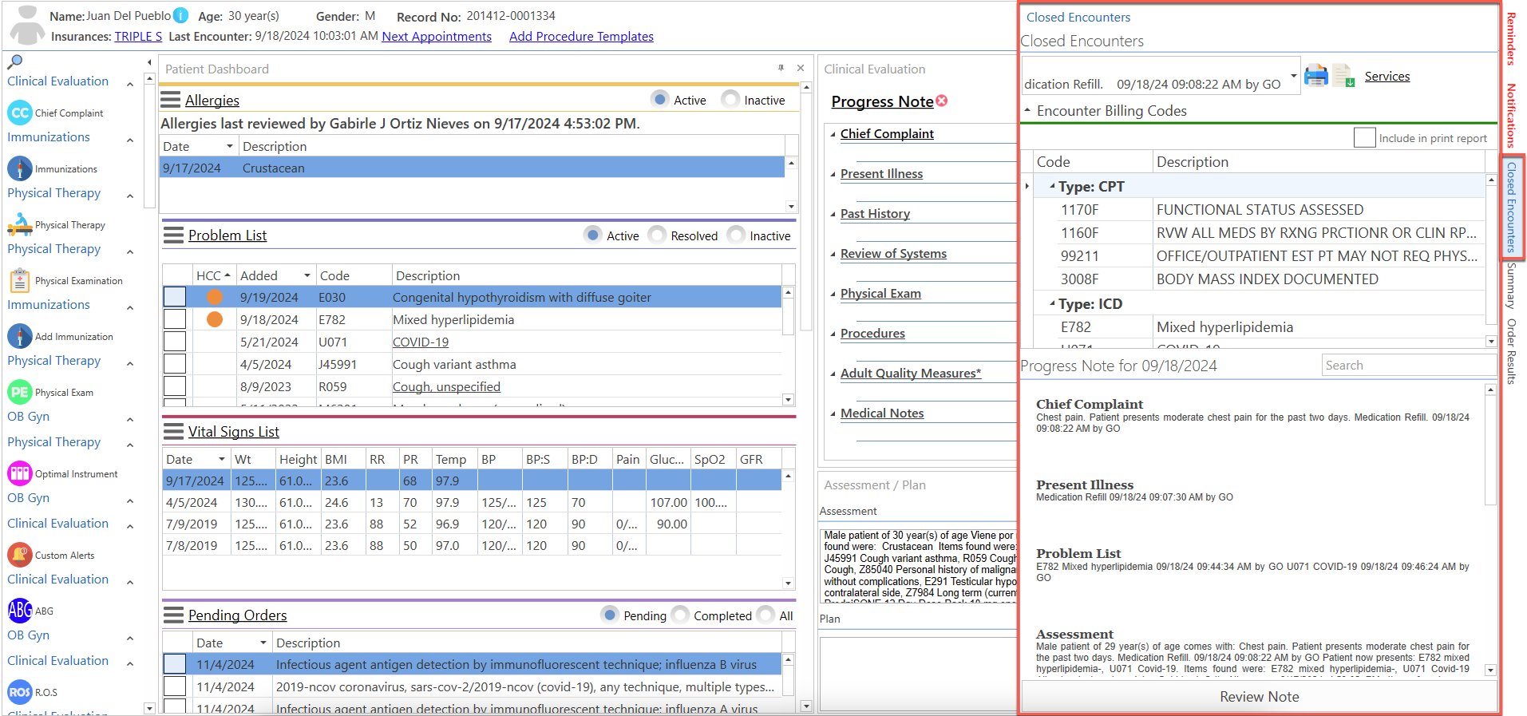Click the Vital Signs List menu icon
This screenshot has height=716, width=1527.
pos(173,431)
